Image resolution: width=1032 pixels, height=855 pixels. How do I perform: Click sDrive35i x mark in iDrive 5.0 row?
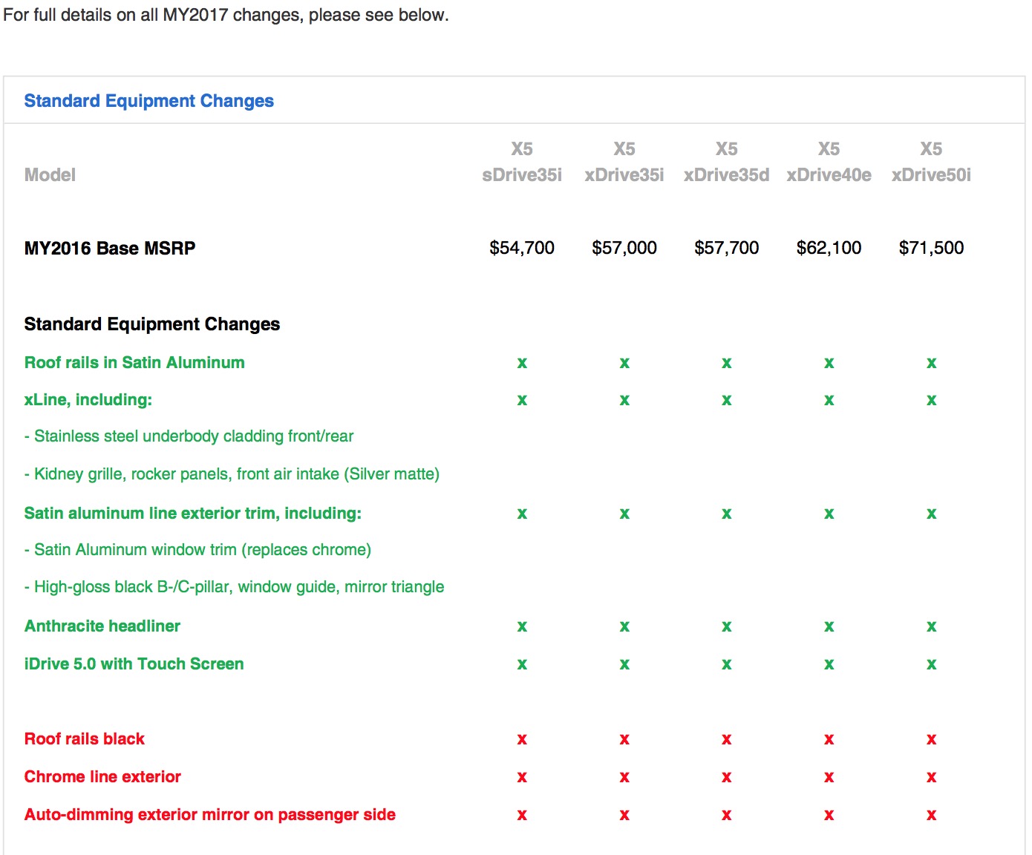pyautogui.click(x=522, y=664)
